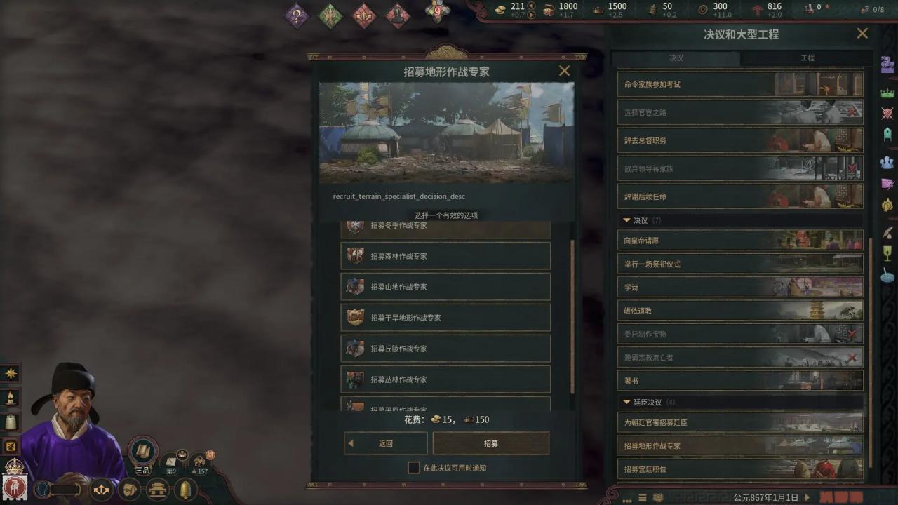Collapse the 决议 section triangle

(x=626, y=220)
